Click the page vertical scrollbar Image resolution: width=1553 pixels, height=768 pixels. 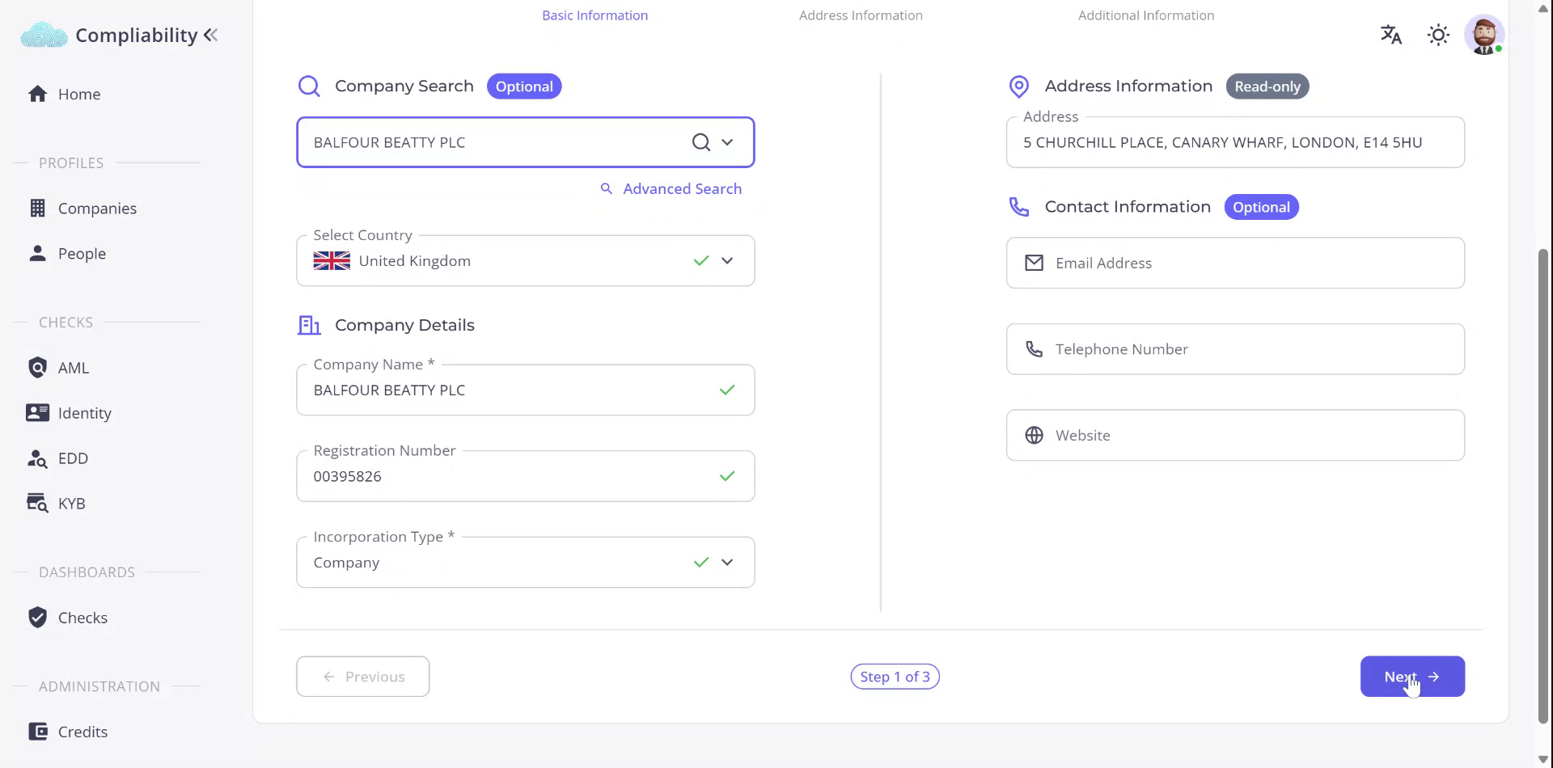point(1542,485)
